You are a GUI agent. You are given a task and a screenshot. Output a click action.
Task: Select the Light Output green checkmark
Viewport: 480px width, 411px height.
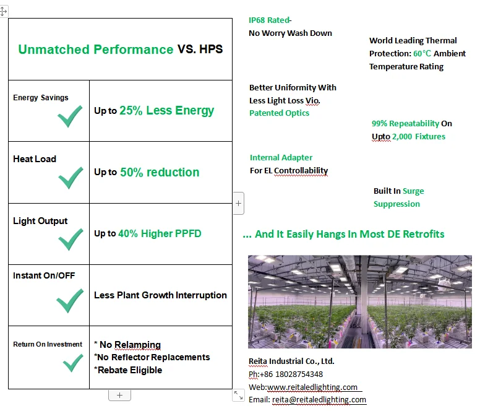pyautogui.click(x=71, y=240)
